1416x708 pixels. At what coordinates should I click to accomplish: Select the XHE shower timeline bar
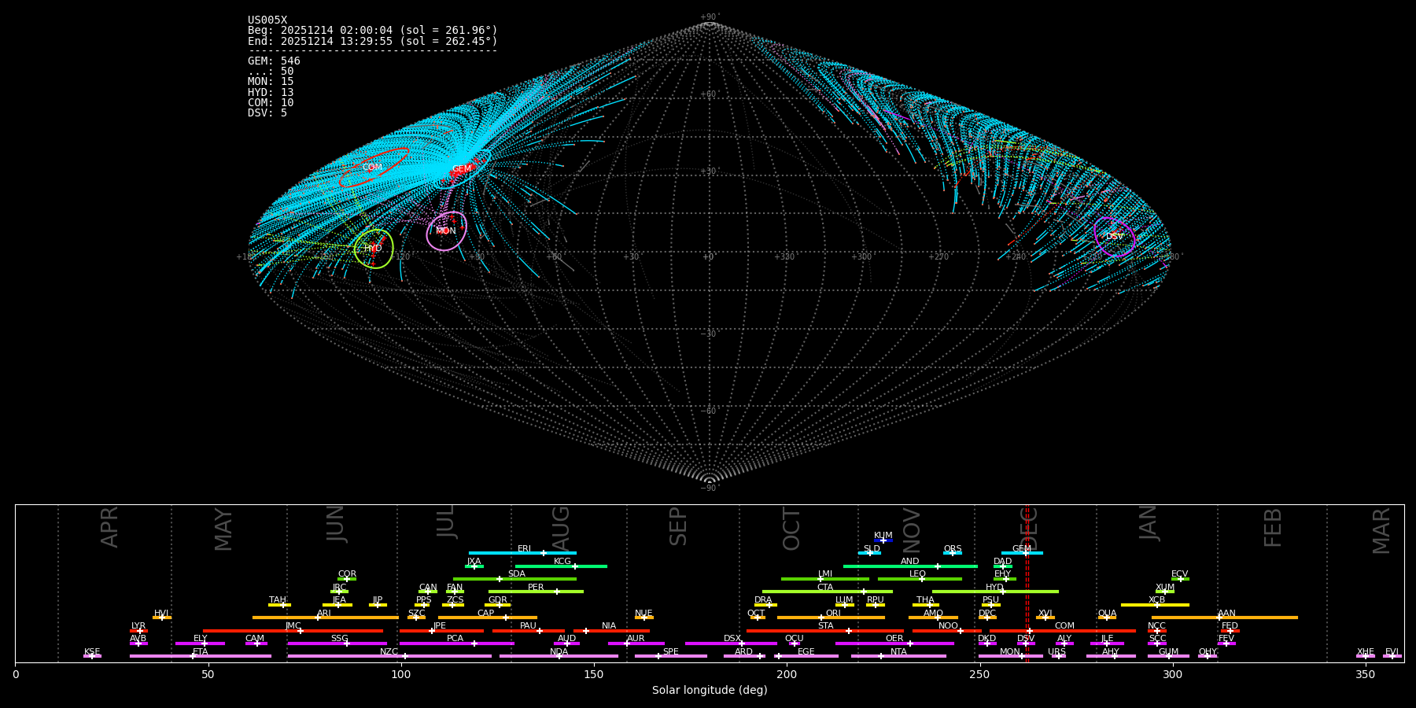tap(1366, 656)
